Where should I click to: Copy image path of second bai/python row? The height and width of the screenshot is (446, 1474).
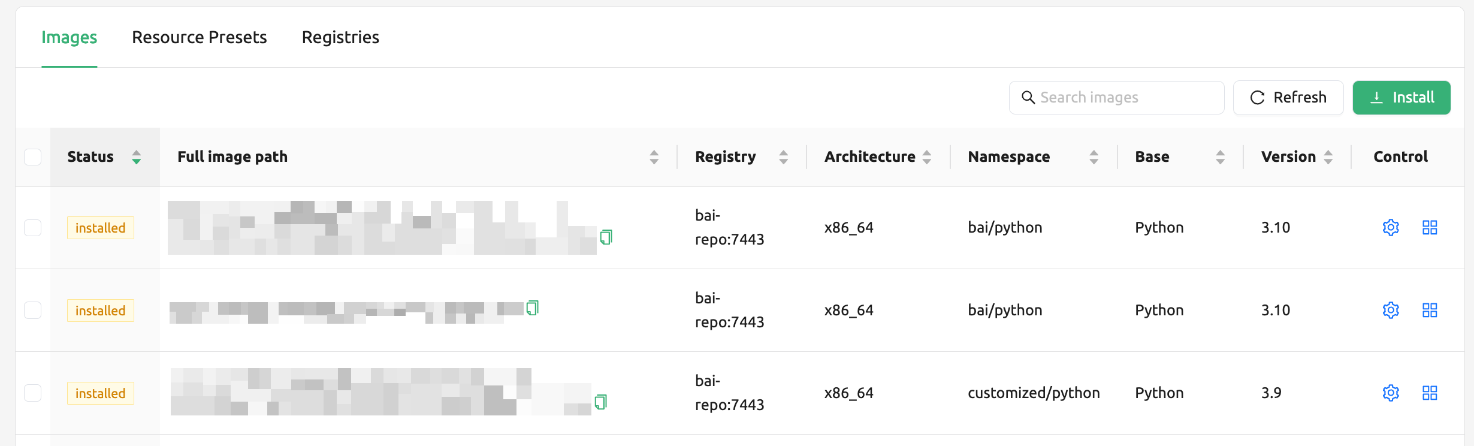[532, 308]
